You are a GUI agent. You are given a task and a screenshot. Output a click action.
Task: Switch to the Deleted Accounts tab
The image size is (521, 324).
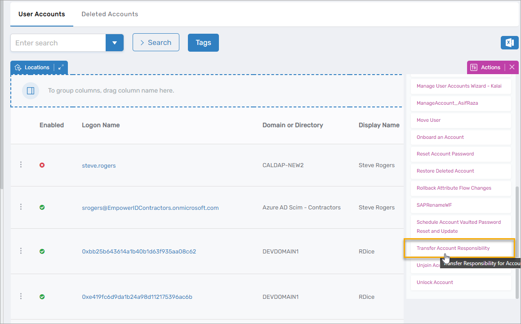110,14
